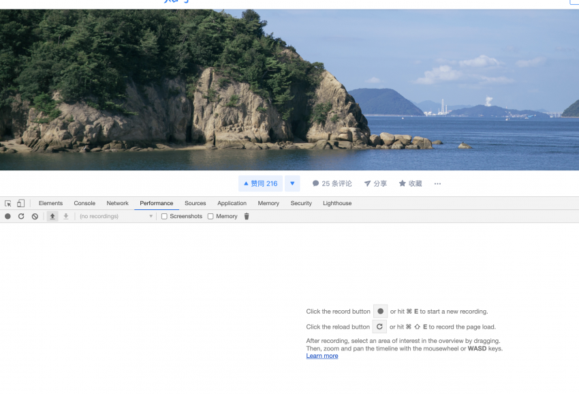Select the Lighthouse tab

(337, 203)
